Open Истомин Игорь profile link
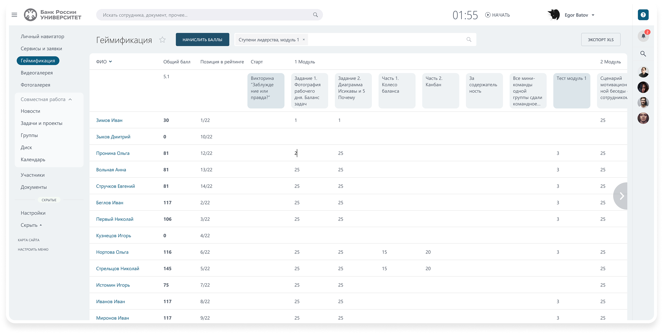This screenshot has height=334, width=663. click(x=113, y=285)
